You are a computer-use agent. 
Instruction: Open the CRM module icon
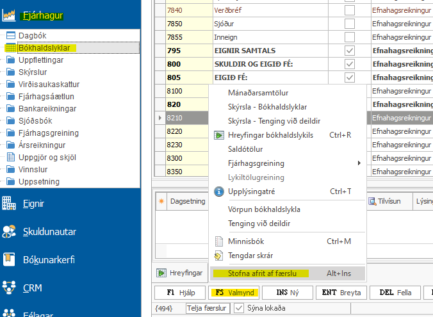[9, 288]
